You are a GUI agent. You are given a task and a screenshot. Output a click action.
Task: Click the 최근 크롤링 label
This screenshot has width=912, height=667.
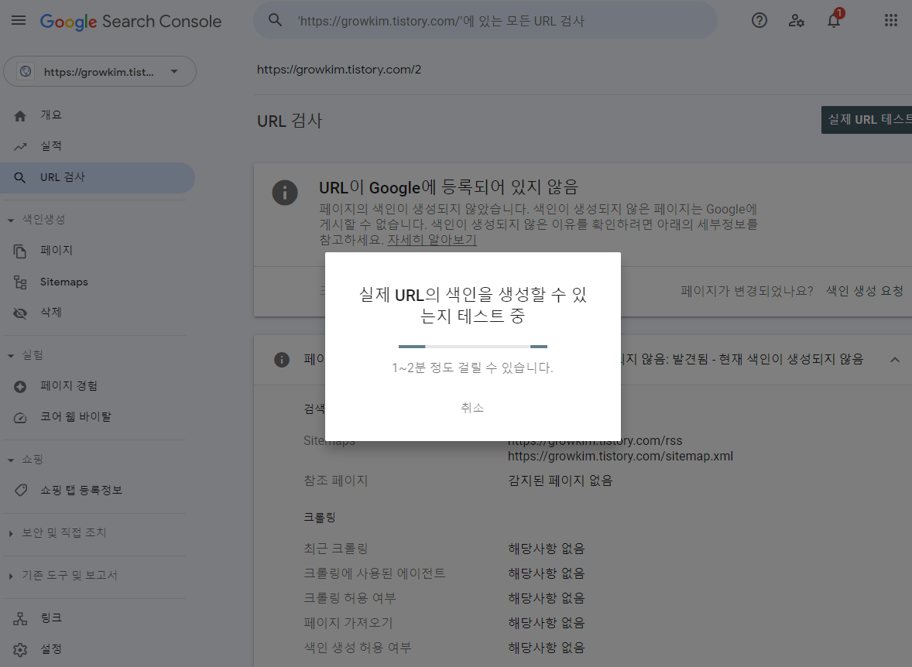[x=335, y=549]
